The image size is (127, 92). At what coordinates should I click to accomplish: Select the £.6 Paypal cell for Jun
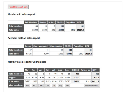pyautogui.click(x=48, y=78)
